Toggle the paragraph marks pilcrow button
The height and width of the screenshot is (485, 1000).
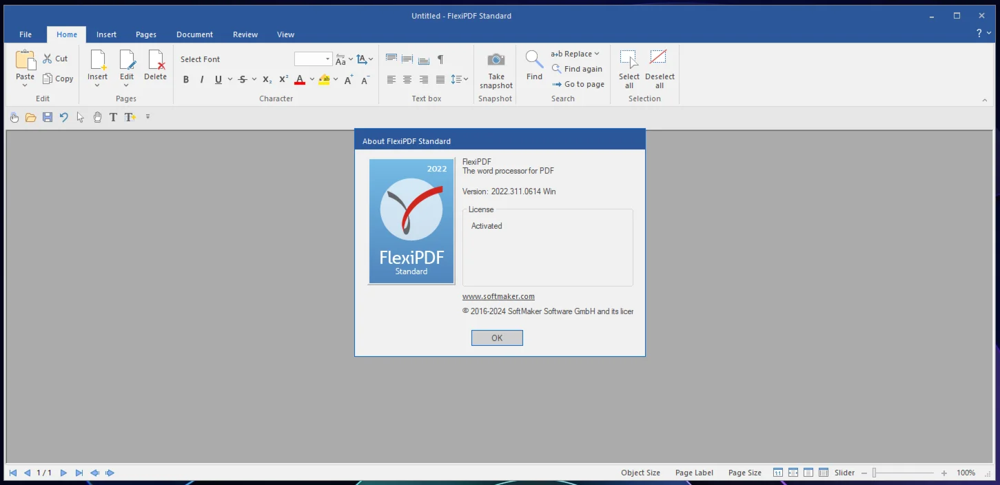click(x=440, y=59)
